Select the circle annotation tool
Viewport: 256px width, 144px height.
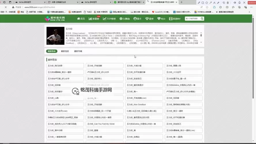click(206, 3)
